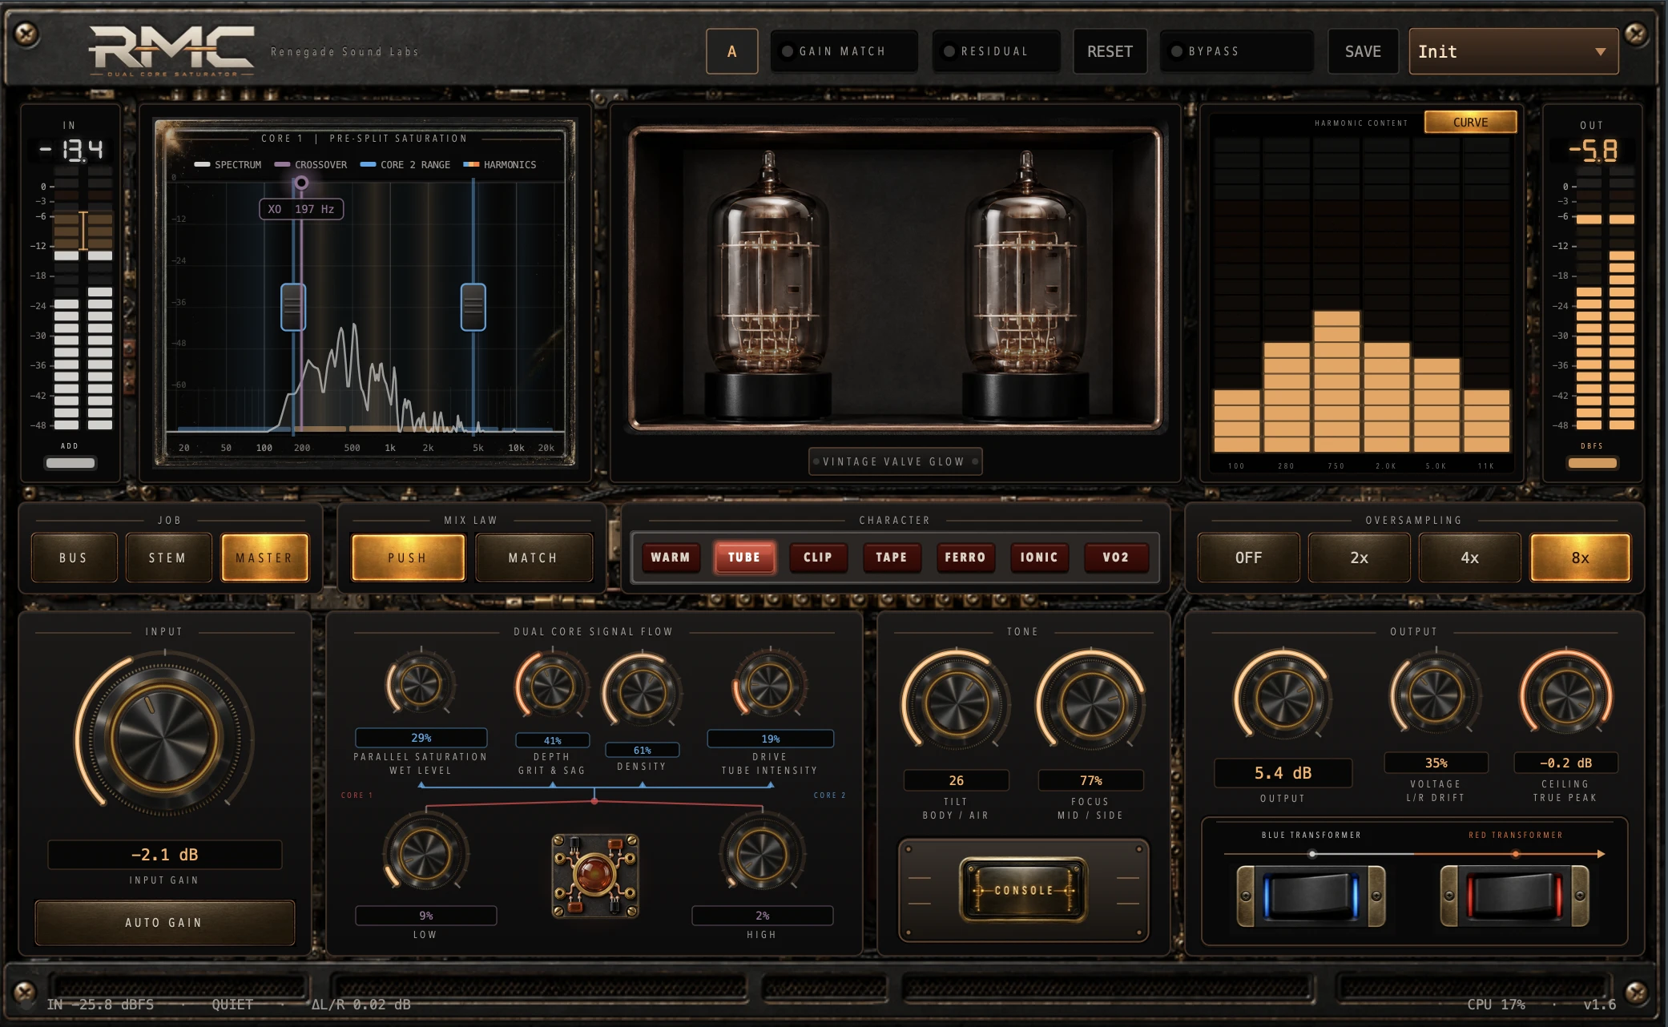
Task: Select WARM character
Action: [x=671, y=557]
